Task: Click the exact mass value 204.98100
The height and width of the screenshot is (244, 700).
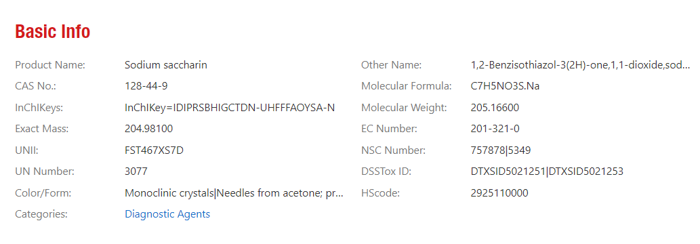Action: coord(149,129)
